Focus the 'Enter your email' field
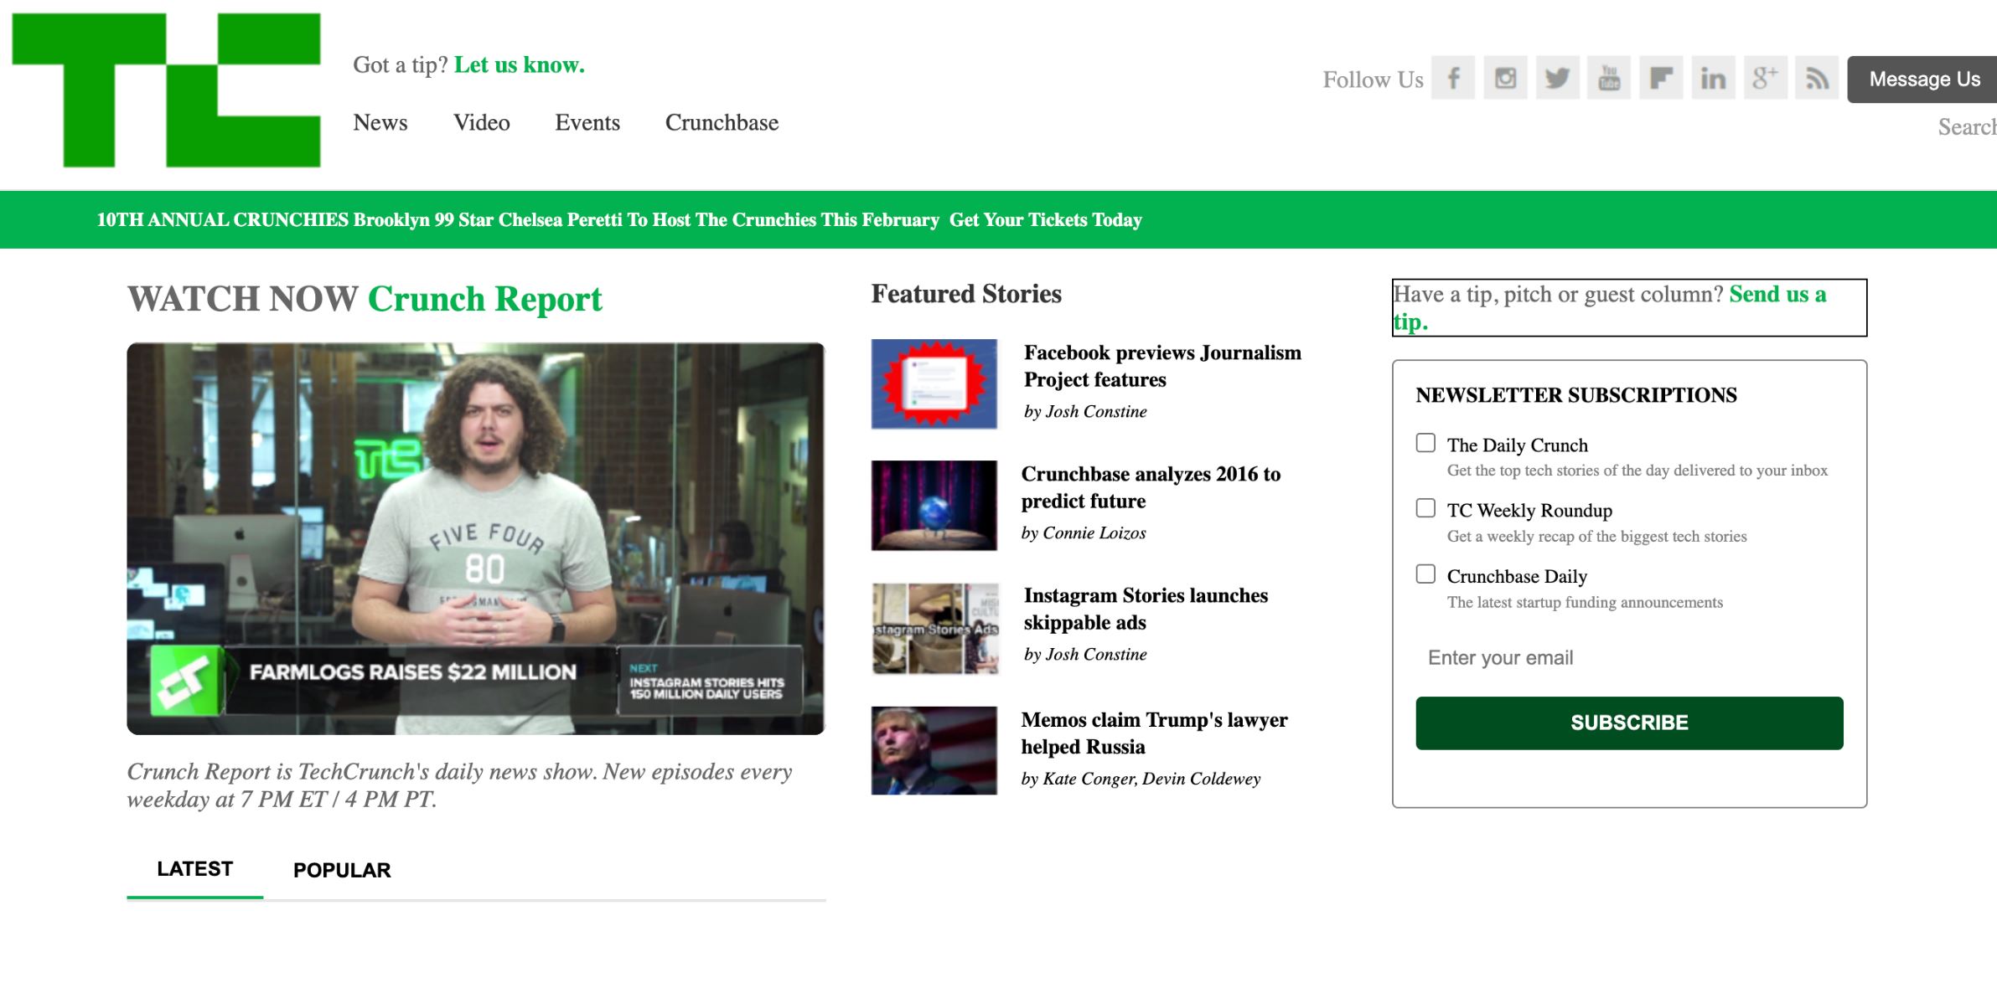This screenshot has height=998, width=1997. [1629, 657]
